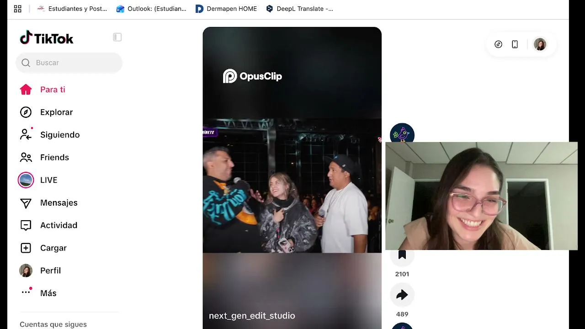Collapse the TikTok sidebar panel
This screenshot has width=585, height=329.
(x=117, y=37)
